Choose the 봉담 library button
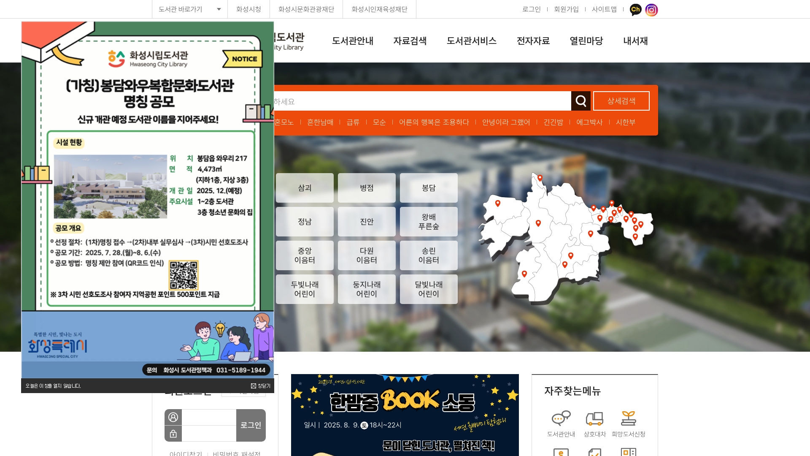 [429, 188]
